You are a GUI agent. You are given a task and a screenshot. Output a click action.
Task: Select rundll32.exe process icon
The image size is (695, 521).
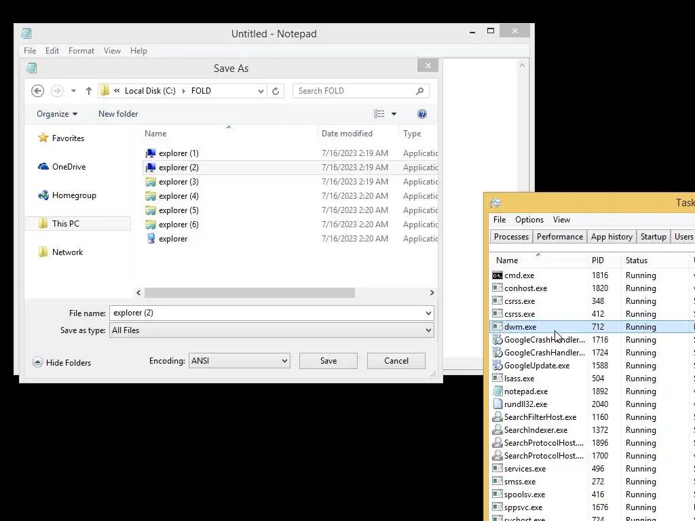[497, 404]
